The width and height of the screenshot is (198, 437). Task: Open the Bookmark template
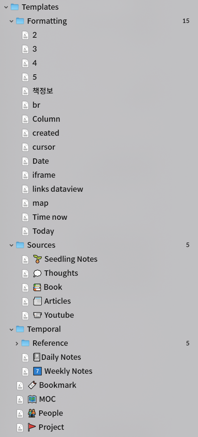(58, 385)
